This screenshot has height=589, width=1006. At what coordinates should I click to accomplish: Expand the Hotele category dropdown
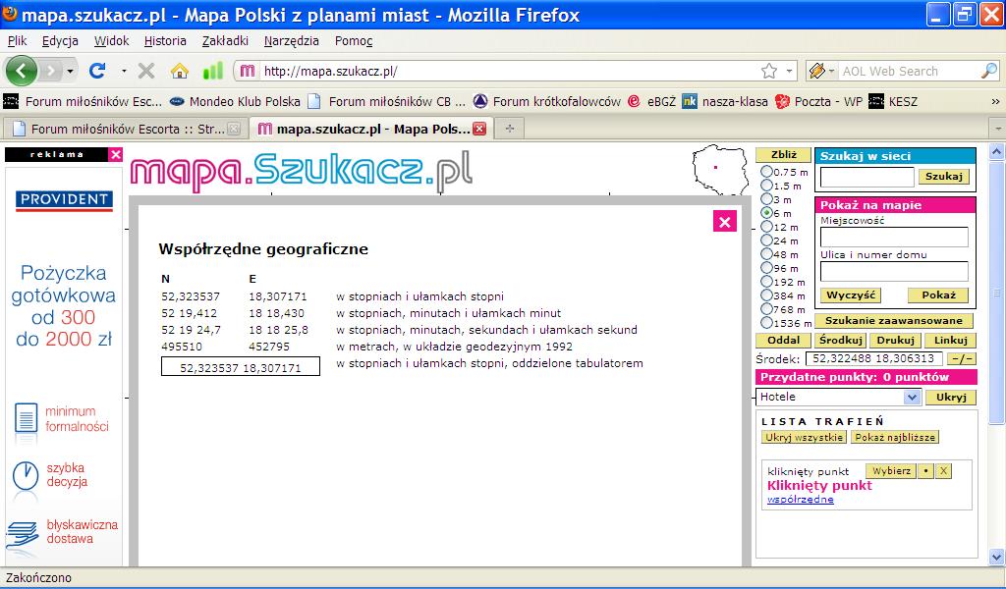tap(911, 398)
